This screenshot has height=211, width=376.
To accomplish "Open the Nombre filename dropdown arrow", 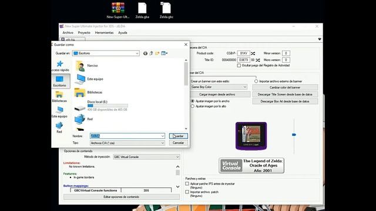I will [x=163, y=136].
